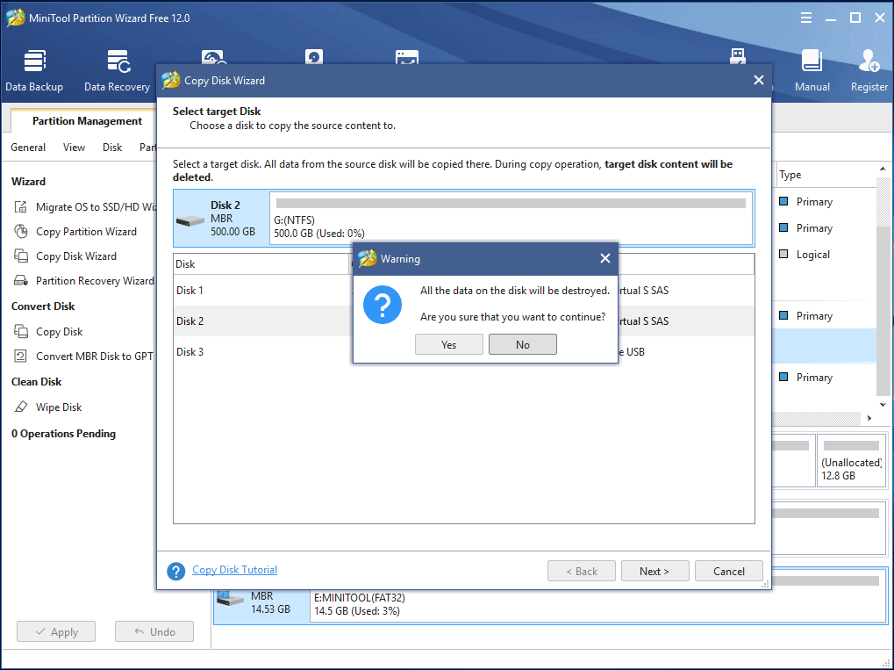Select the 14.53 GB MBR disk in disk map
This screenshot has width=894, height=670.
click(x=261, y=604)
